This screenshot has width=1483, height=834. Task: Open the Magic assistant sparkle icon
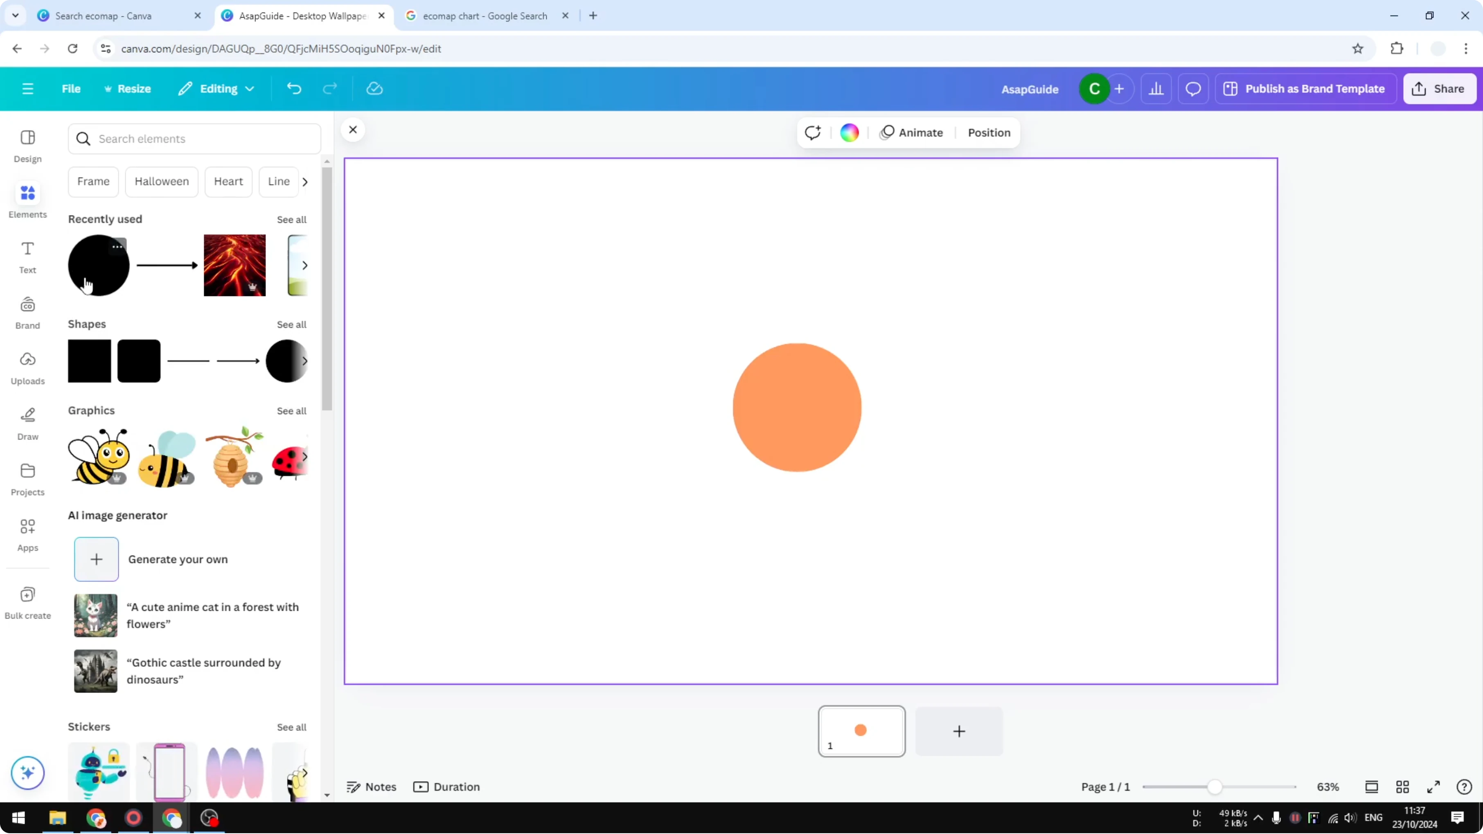point(27,772)
